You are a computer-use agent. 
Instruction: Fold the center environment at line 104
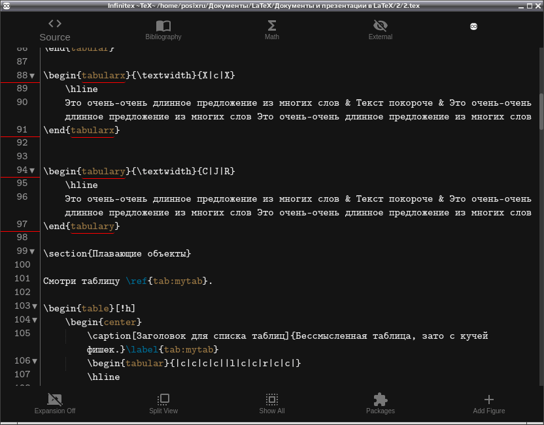(x=35, y=320)
